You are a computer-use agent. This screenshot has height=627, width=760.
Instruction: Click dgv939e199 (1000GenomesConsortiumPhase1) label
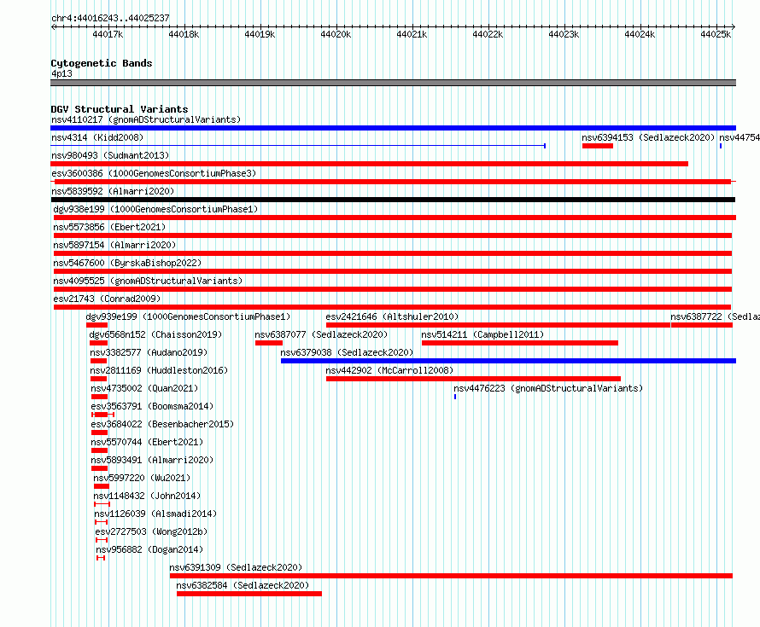[188, 316]
